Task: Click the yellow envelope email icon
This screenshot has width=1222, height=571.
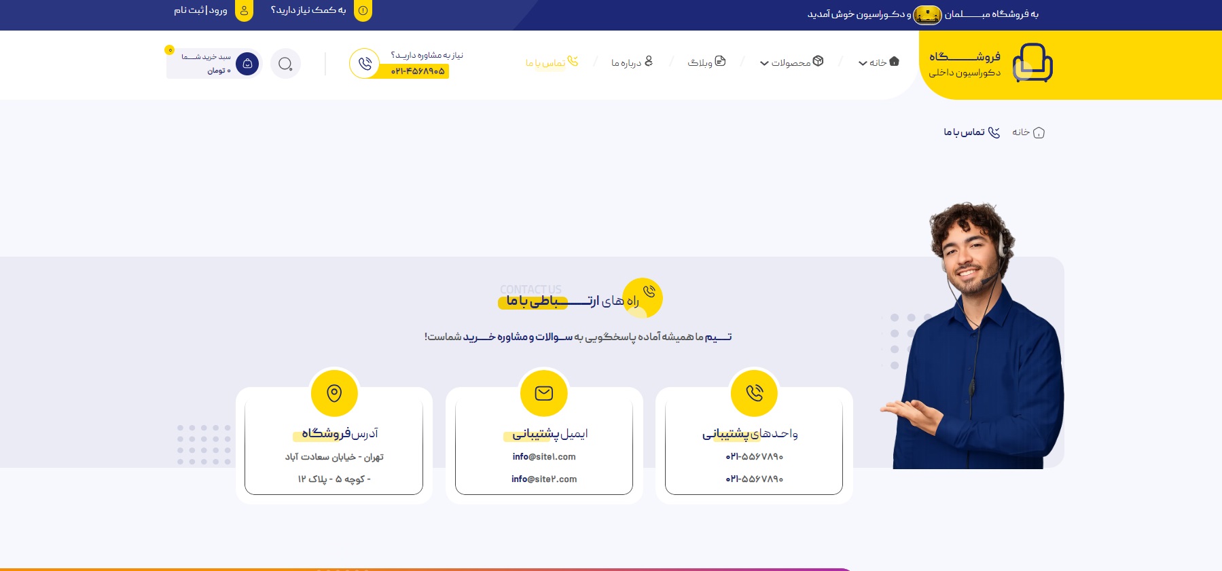Action: coord(544,393)
